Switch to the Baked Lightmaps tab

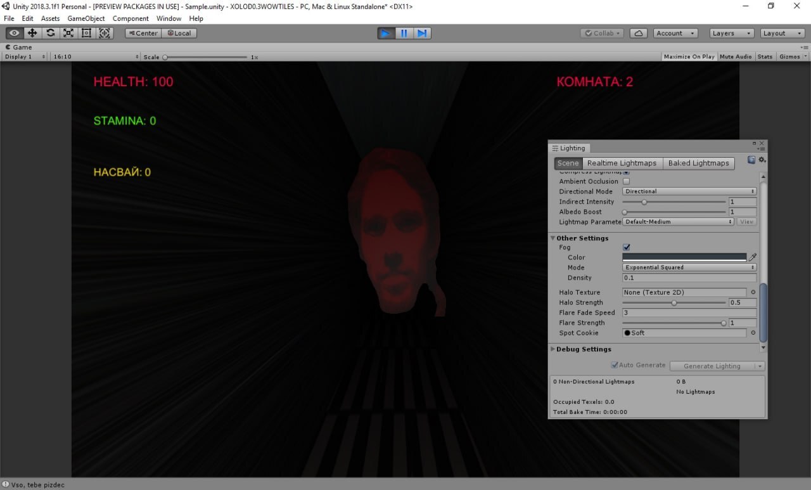click(698, 163)
